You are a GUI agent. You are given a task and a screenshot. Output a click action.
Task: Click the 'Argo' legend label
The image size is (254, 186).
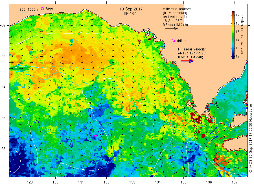click(x=49, y=8)
